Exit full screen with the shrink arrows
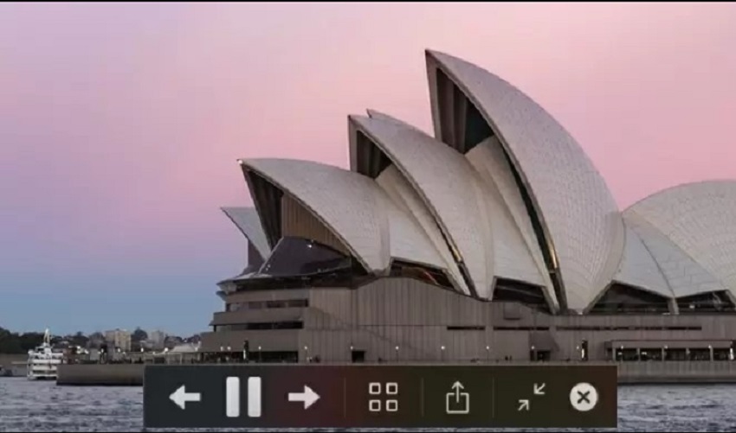 (x=532, y=397)
